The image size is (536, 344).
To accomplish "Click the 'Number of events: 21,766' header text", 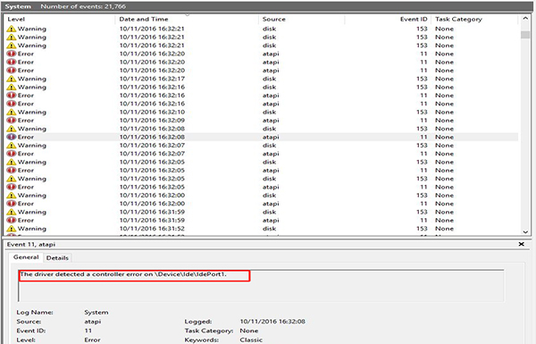I will pyautogui.click(x=83, y=6).
